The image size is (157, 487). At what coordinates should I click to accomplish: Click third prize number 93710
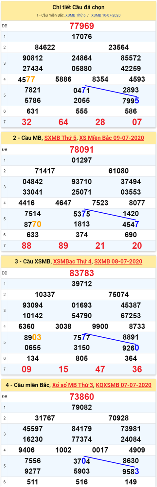pyautogui.click(x=82, y=181)
